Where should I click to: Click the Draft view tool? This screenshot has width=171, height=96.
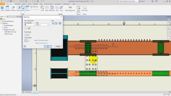point(42,8)
